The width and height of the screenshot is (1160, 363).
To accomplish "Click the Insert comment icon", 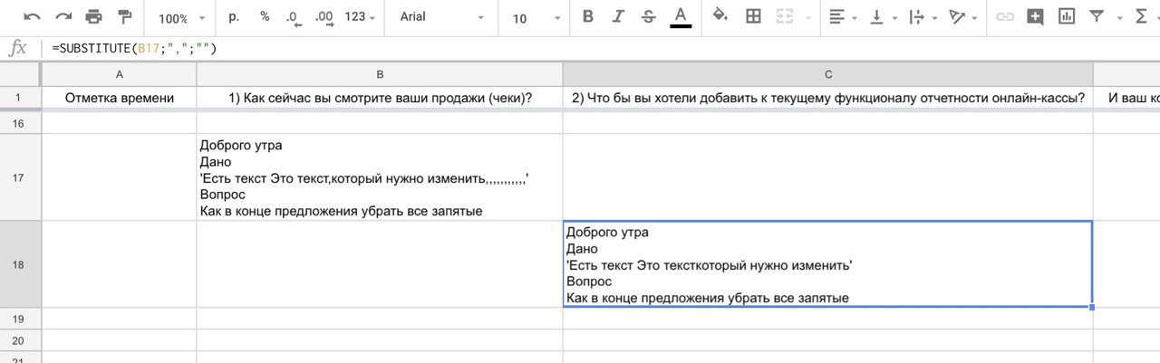I will (x=1035, y=16).
